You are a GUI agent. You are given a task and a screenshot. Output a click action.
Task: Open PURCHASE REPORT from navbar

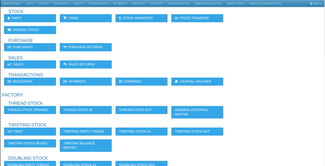click(x=179, y=4)
